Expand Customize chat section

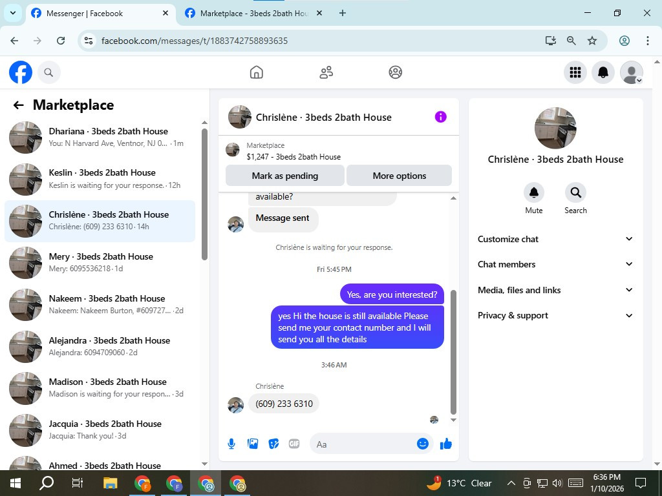(555, 239)
